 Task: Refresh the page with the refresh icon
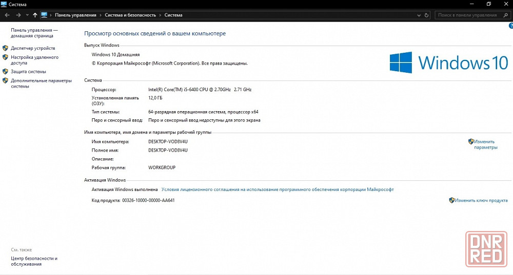[426, 15]
